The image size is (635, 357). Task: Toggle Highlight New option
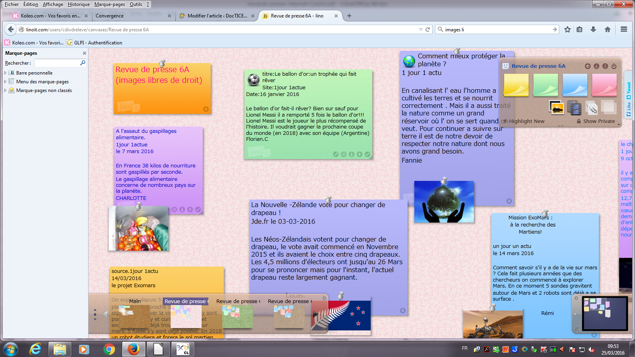tap(523, 121)
